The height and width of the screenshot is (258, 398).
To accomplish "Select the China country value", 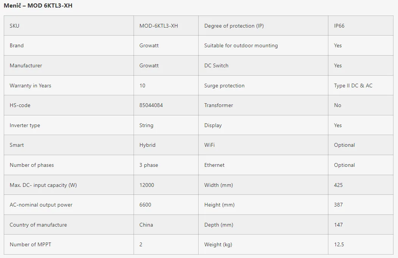I will click(146, 225).
